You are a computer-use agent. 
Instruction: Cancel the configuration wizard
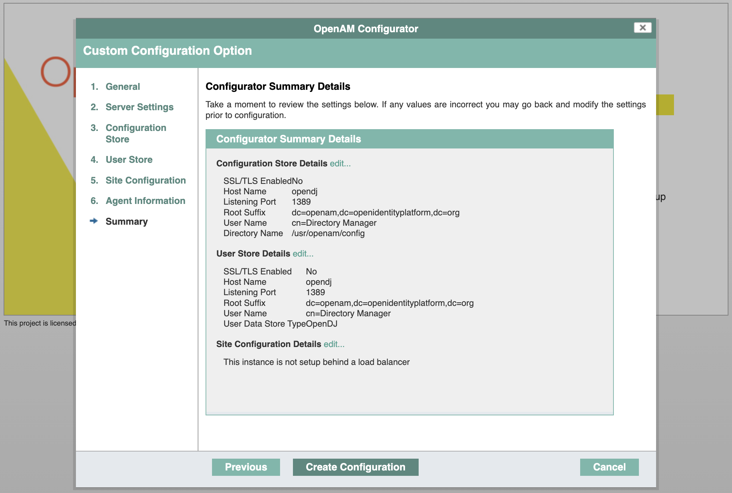[609, 467]
